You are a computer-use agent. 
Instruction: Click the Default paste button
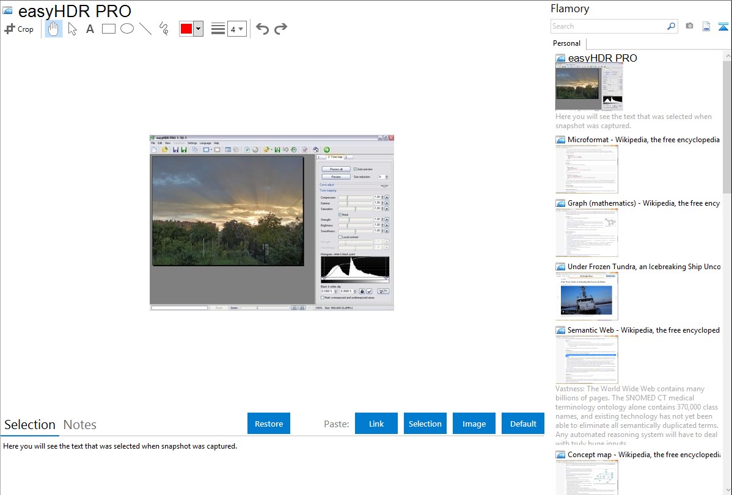pyautogui.click(x=523, y=424)
